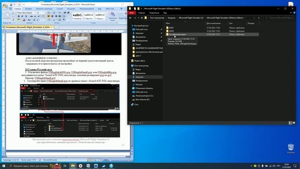Refresh the Explorer folder view
Viewport: 300px width, 169px height.
click(x=259, y=18)
